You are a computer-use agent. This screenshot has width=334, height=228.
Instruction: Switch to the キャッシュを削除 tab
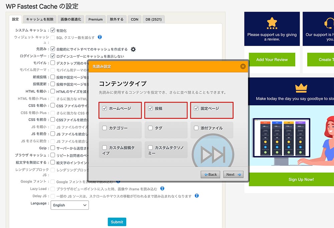point(40,19)
